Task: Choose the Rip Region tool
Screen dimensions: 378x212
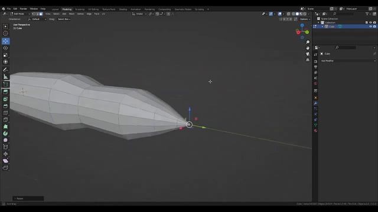Action: [x=5, y=168]
